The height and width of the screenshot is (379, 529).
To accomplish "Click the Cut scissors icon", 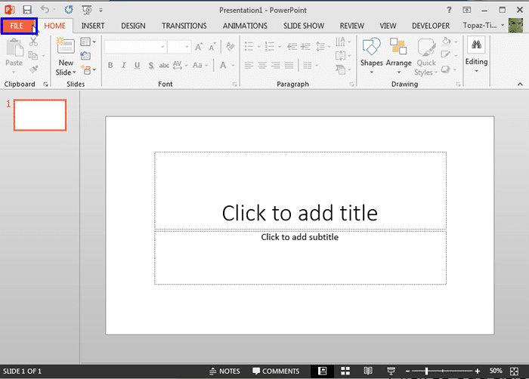I will click(x=33, y=42).
